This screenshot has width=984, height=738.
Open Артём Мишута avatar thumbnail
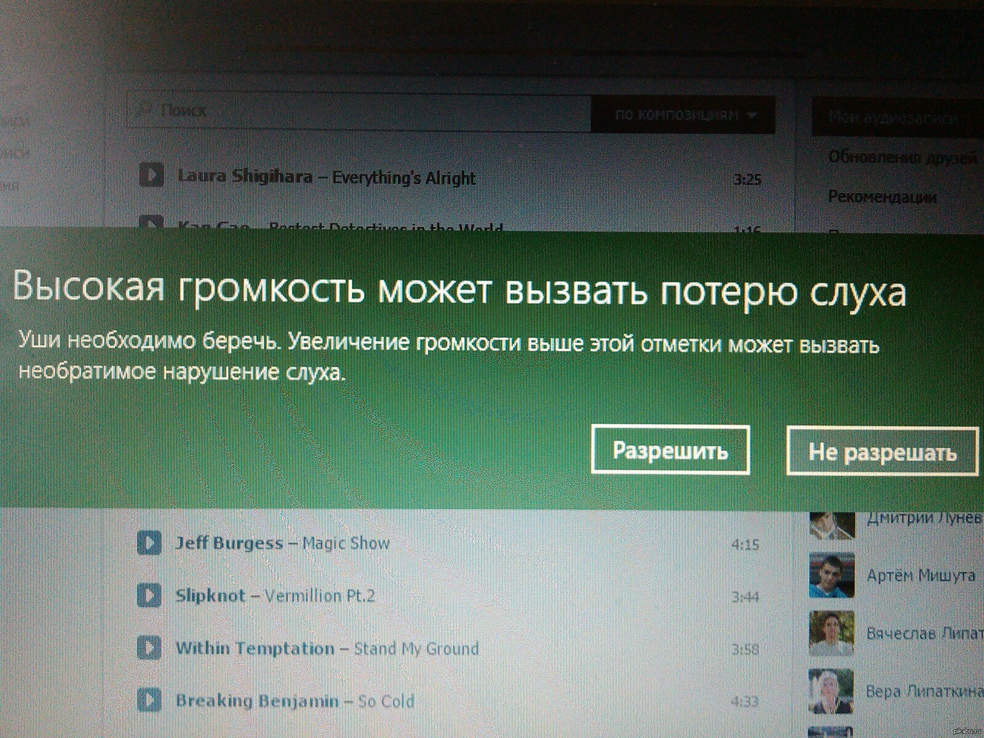click(831, 575)
